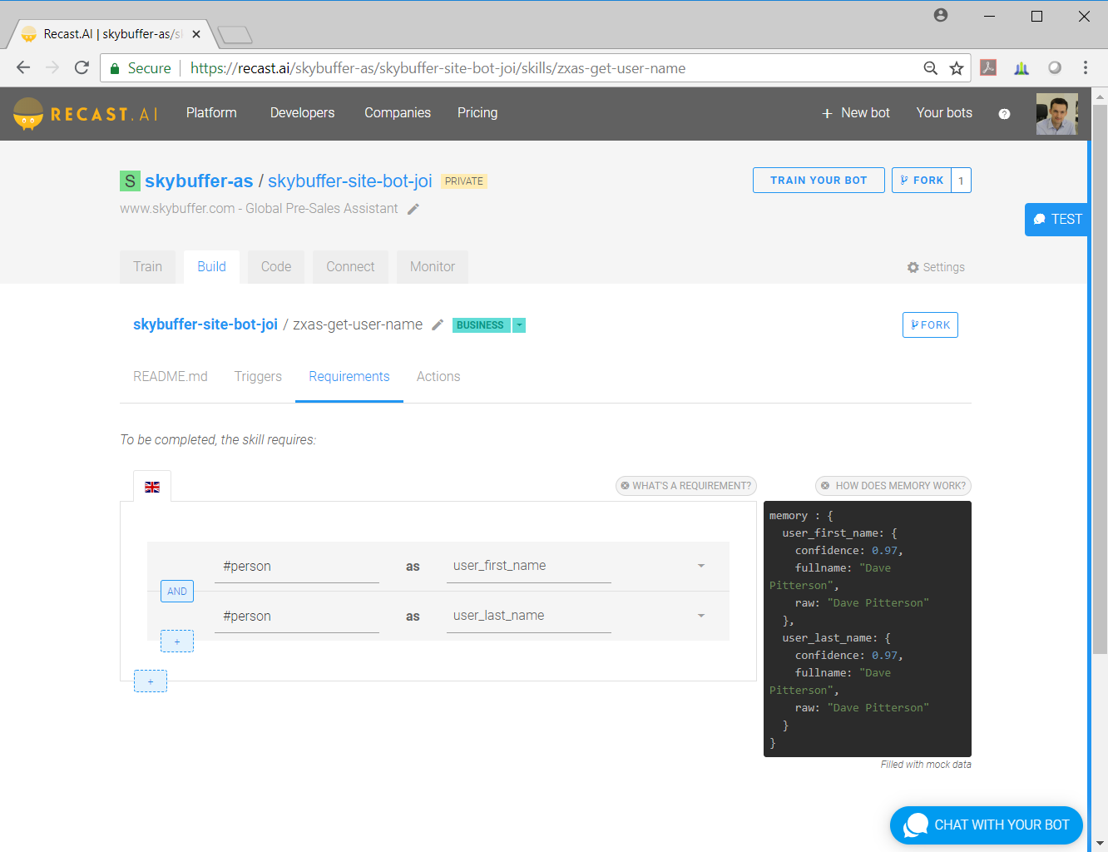Viewport: 1108px width, 852px height.
Task: Open WHAT'S A REQUIREMENT? help
Action: [685, 486]
